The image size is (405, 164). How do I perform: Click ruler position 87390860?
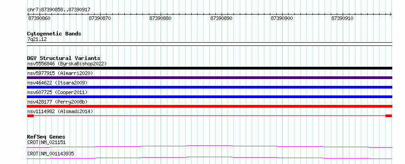[39, 18]
